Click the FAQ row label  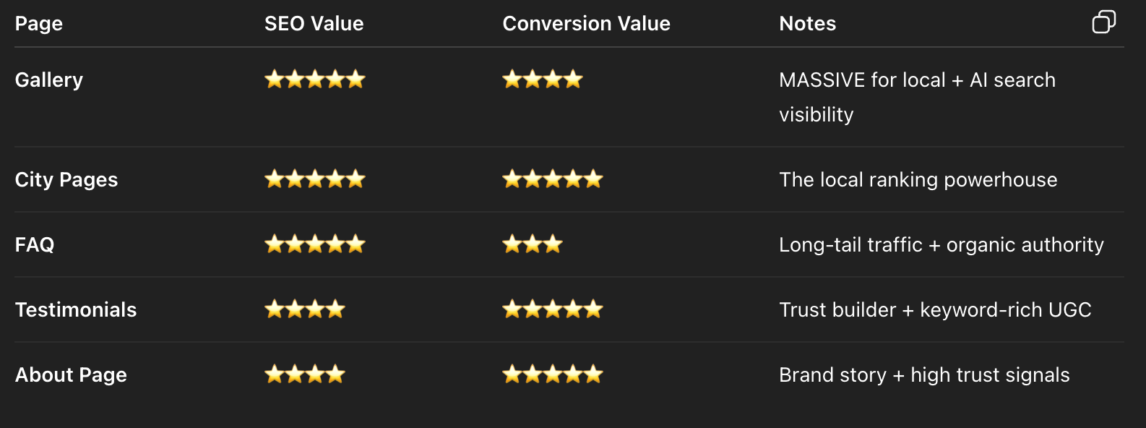pos(35,244)
